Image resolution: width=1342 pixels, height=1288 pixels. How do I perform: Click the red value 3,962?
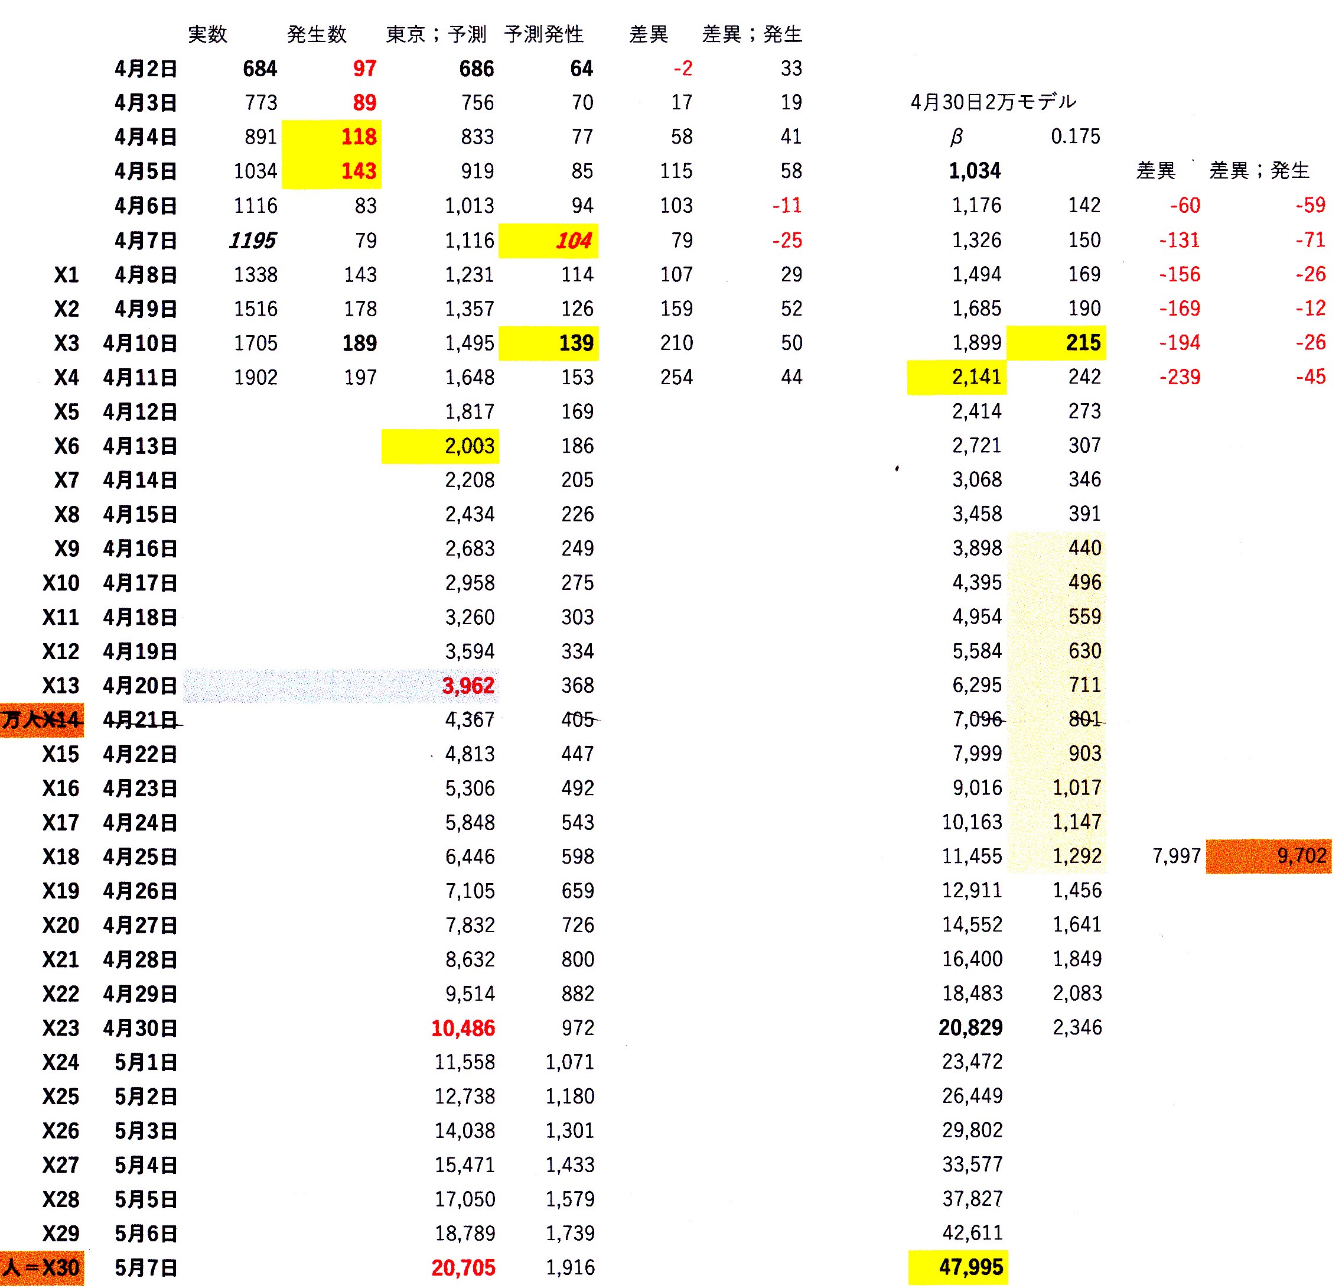[468, 686]
